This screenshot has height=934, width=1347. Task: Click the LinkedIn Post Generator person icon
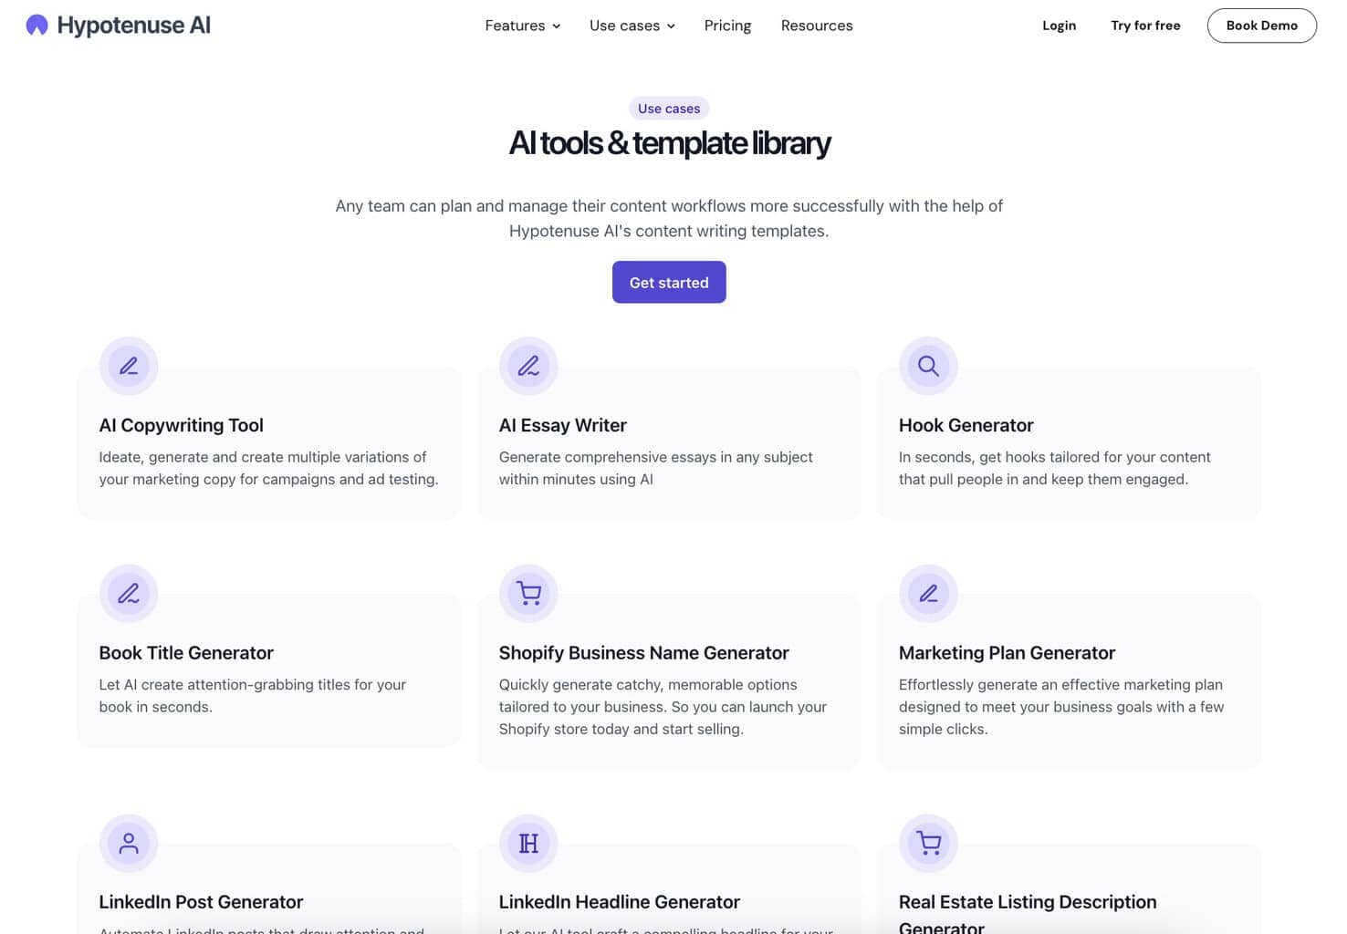tap(129, 843)
